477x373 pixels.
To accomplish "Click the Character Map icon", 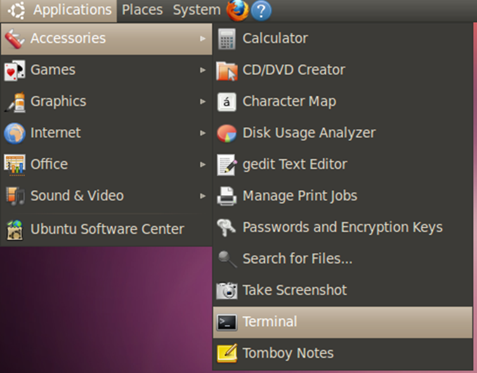I will tap(226, 102).
